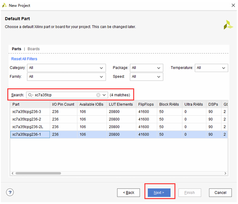
Task: Click the Reset All Filters link
Action: pyautogui.click(x=24, y=59)
